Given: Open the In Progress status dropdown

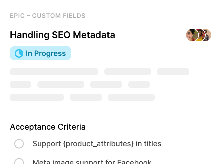Looking at the screenshot, I should click(41, 53).
